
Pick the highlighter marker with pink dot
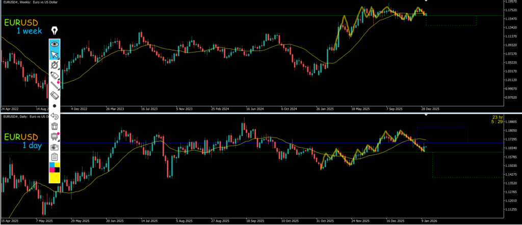point(55,75)
